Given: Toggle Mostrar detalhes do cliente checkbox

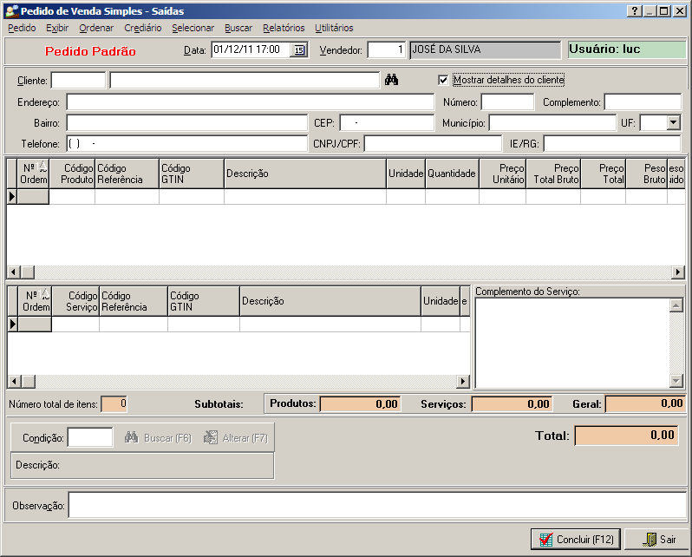Looking at the screenshot, I should (444, 80).
